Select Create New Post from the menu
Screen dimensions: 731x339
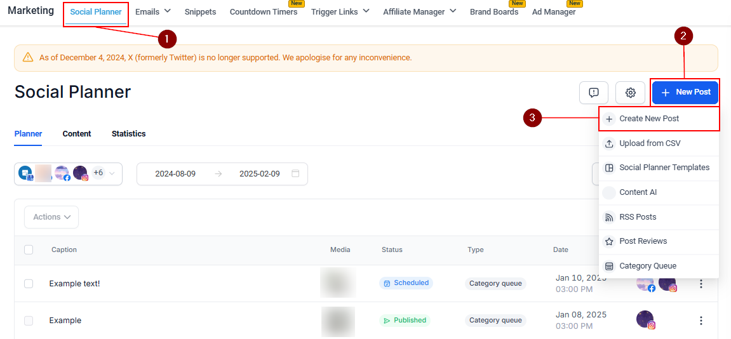(659, 119)
